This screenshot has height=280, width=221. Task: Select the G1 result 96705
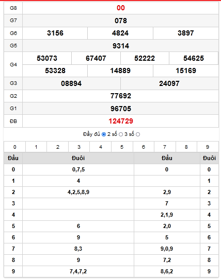pyautogui.click(x=121, y=109)
